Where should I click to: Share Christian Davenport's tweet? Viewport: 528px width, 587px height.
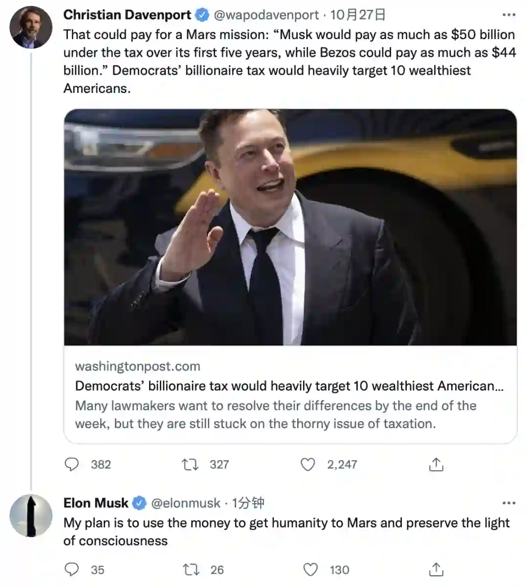tap(436, 464)
